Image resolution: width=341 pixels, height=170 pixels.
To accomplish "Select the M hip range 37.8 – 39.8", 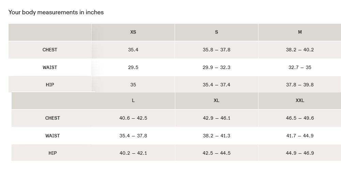I will pyautogui.click(x=300, y=85).
